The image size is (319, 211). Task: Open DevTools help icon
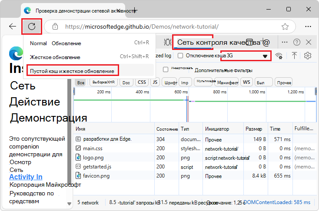pos(297,42)
